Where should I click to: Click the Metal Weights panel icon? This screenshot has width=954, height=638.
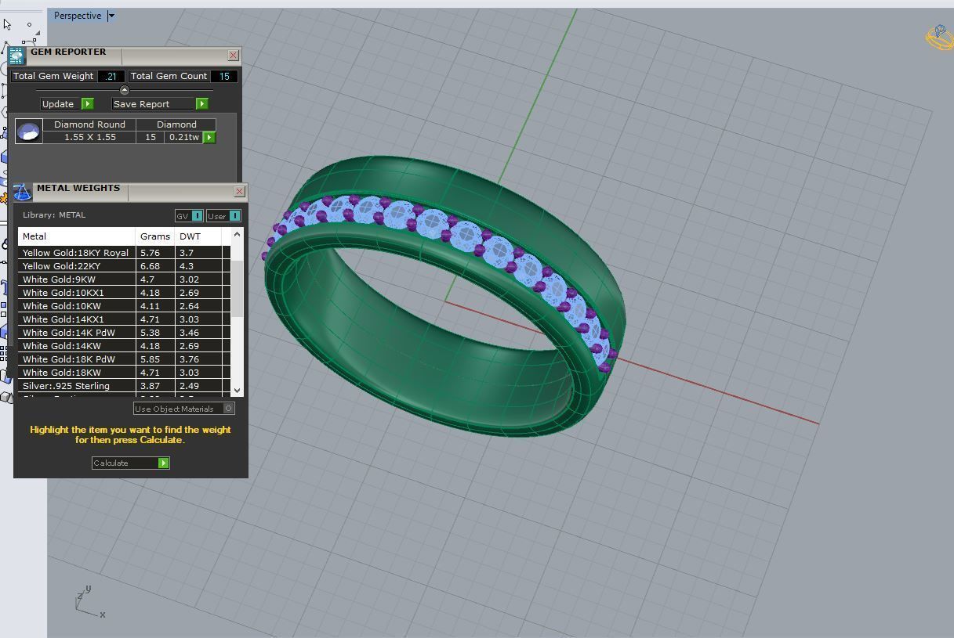pos(23,192)
